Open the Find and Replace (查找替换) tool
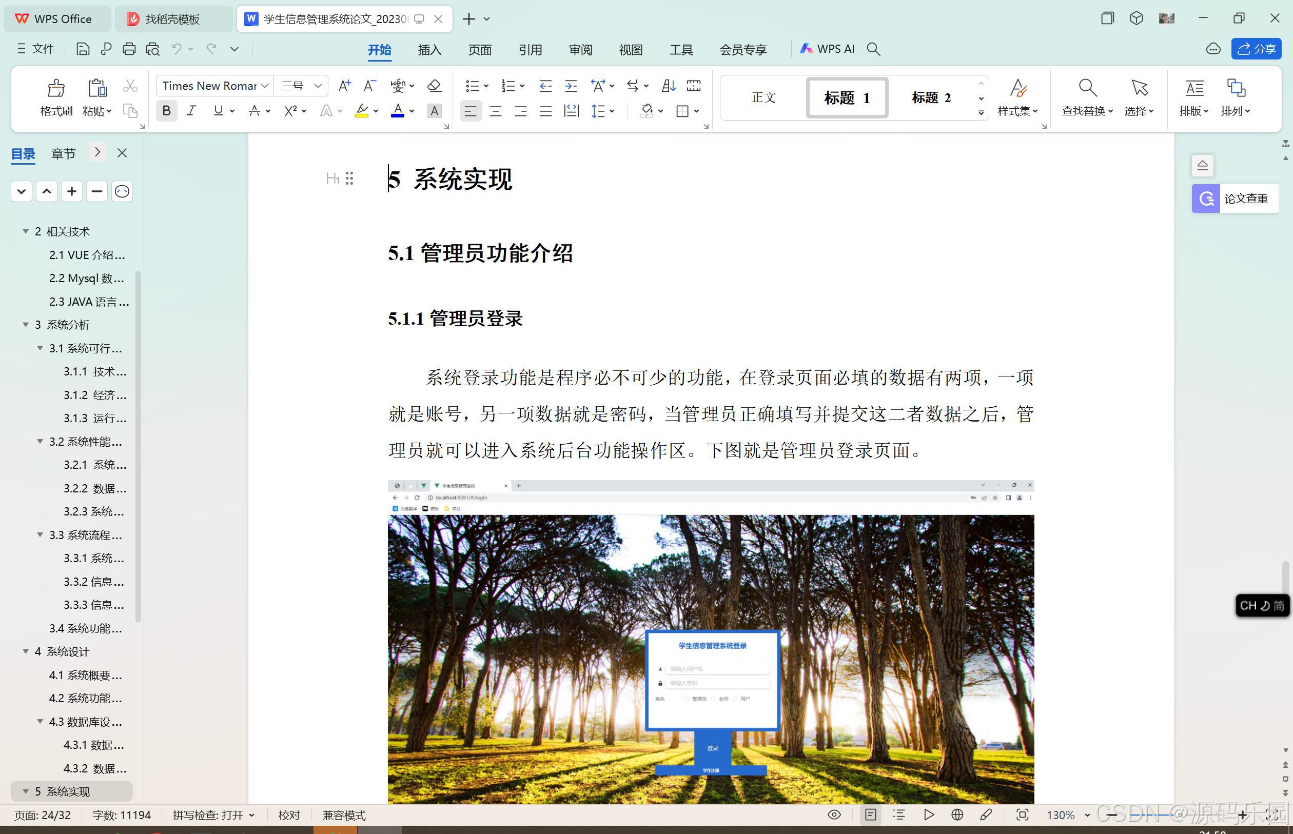This screenshot has height=834, width=1293. pos(1087,97)
